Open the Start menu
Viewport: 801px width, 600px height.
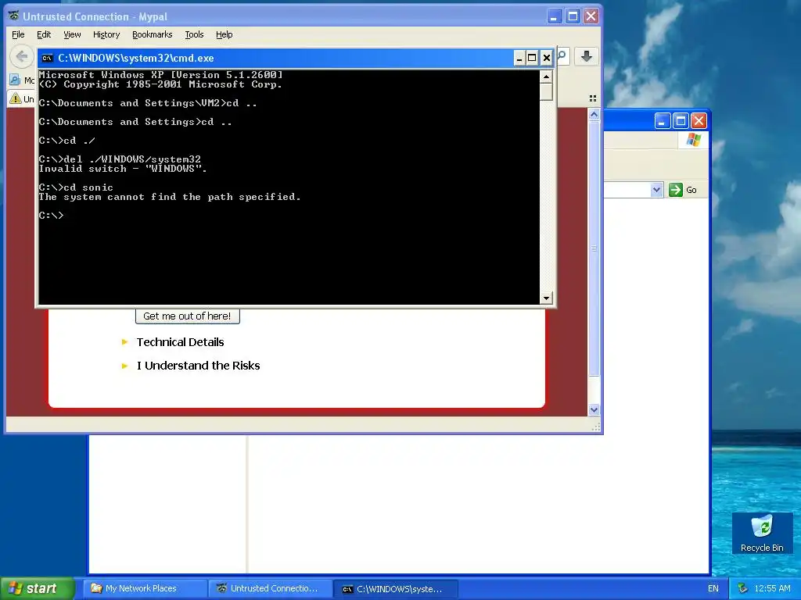(38, 589)
